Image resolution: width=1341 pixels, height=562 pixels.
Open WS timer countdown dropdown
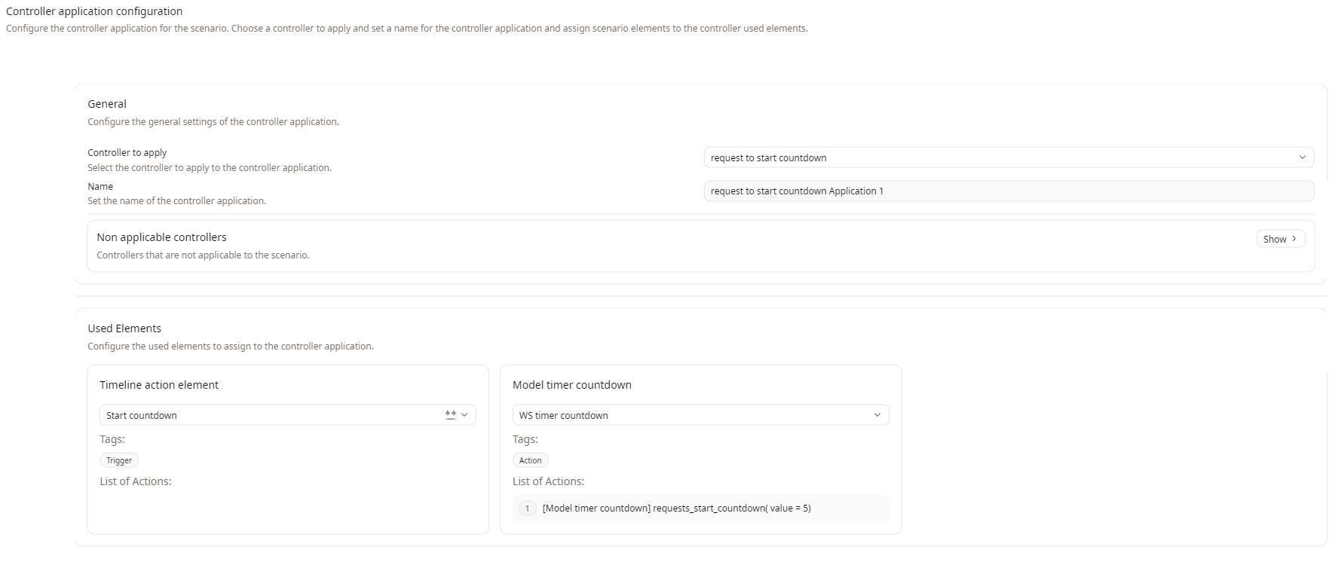pos(700,415)
